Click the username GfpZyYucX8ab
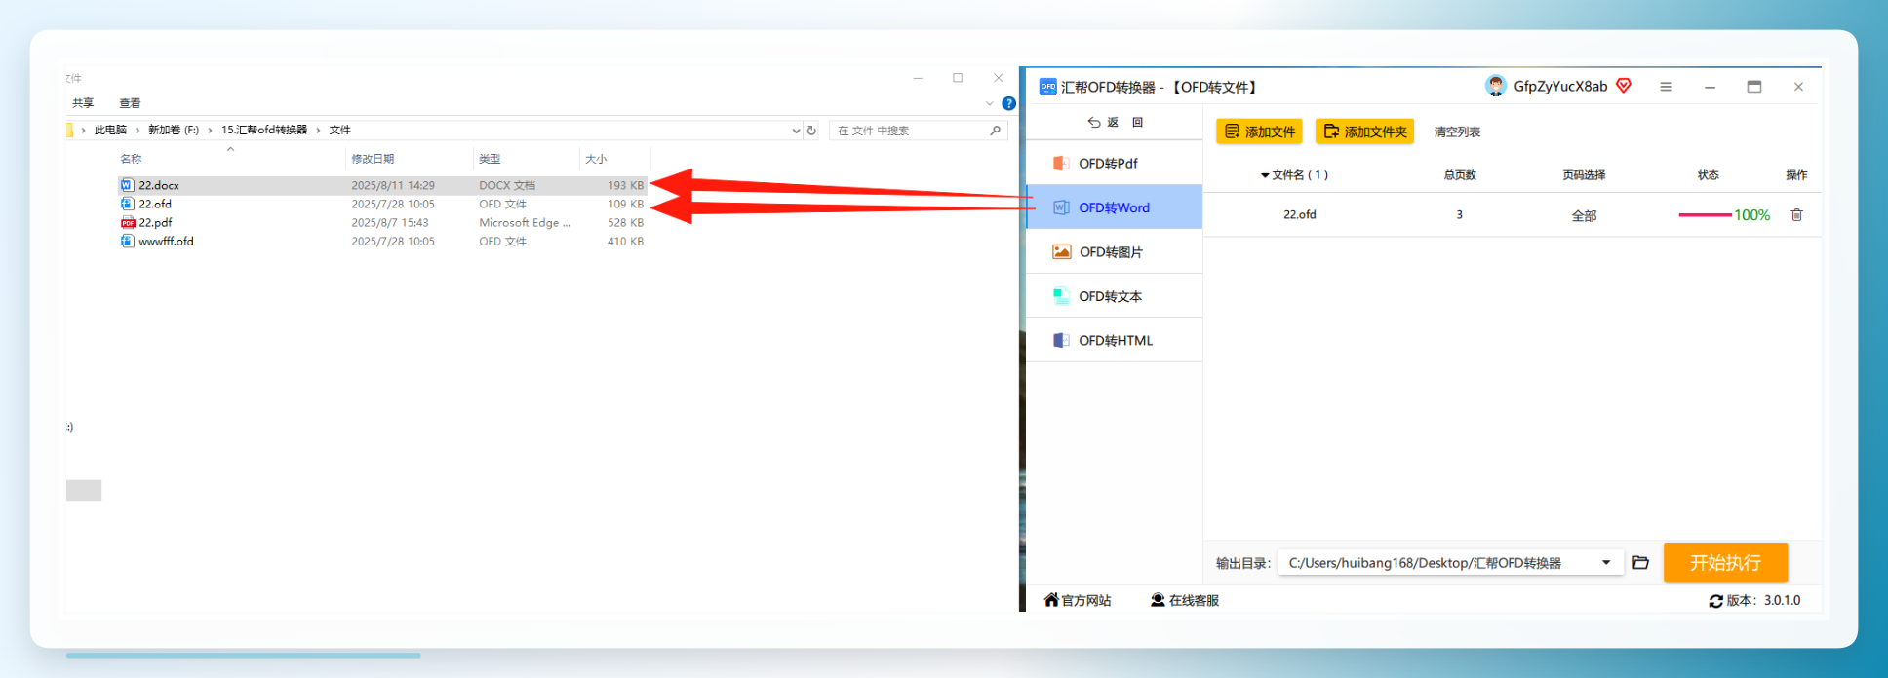Image resolution: width=1888 pixels, height=678 pixels. 1560,86
